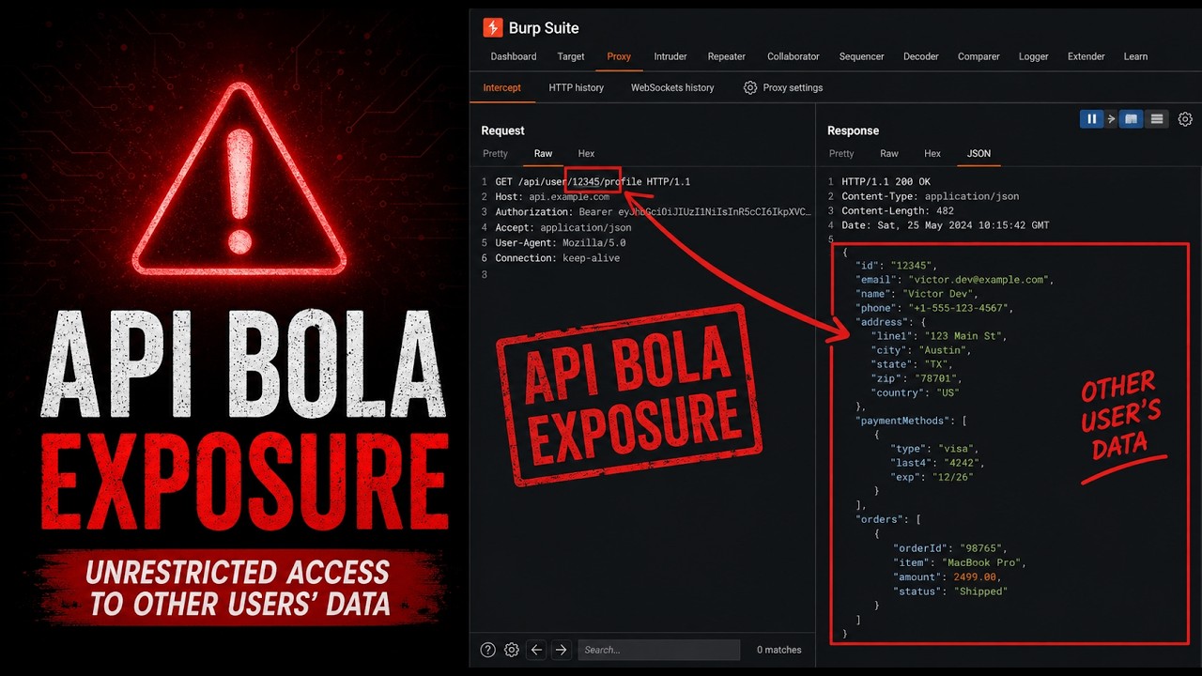Image resolution: width=1202 pixels, height=676 pixels.
Task: Open the Repeater tab
Action: [x=727, y=56]
